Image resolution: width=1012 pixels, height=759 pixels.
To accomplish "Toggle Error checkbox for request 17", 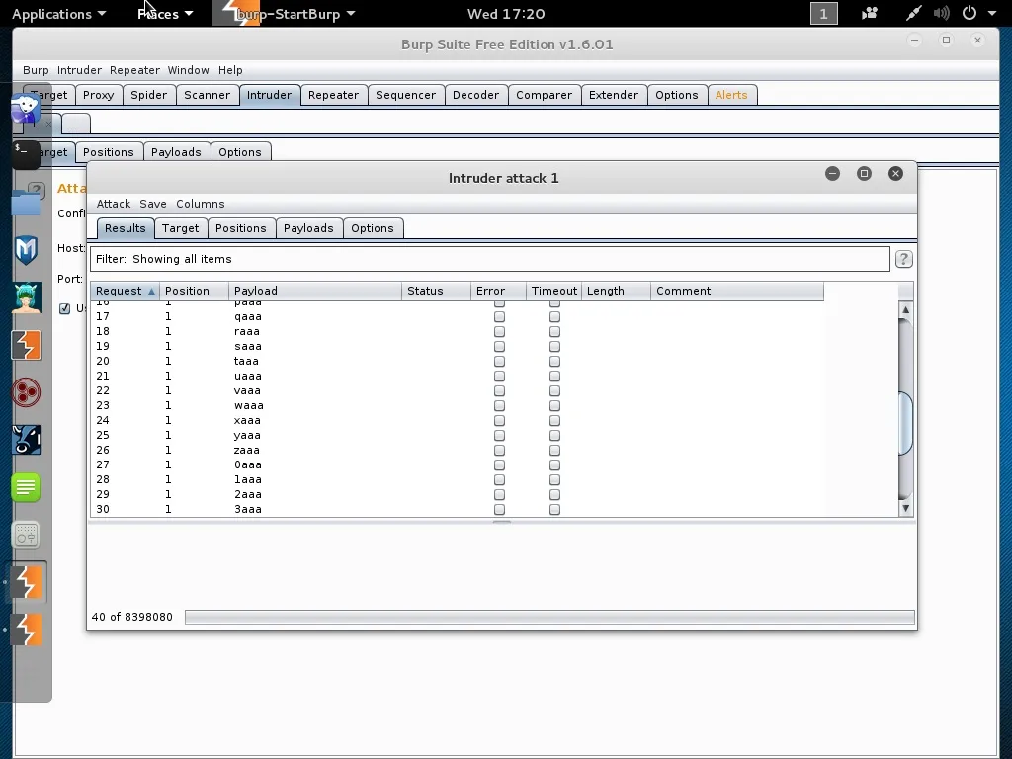I will (499, 317).
